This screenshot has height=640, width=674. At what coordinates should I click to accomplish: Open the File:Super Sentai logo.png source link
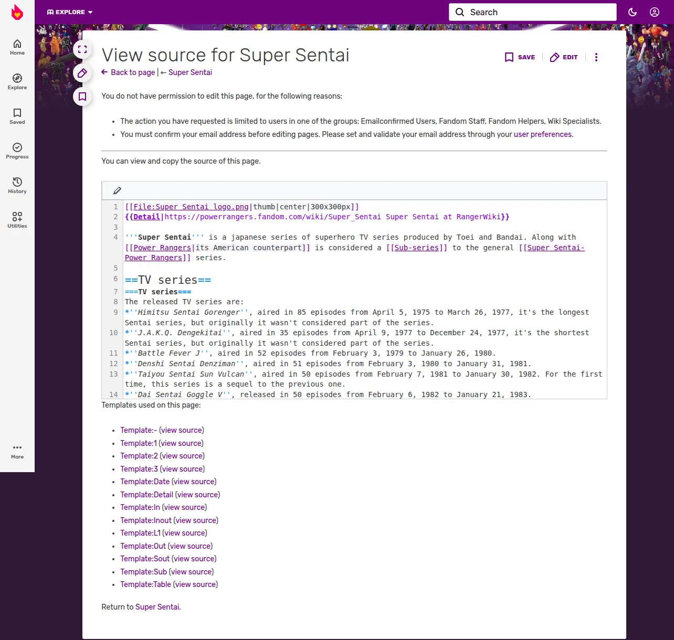[191, 207]
